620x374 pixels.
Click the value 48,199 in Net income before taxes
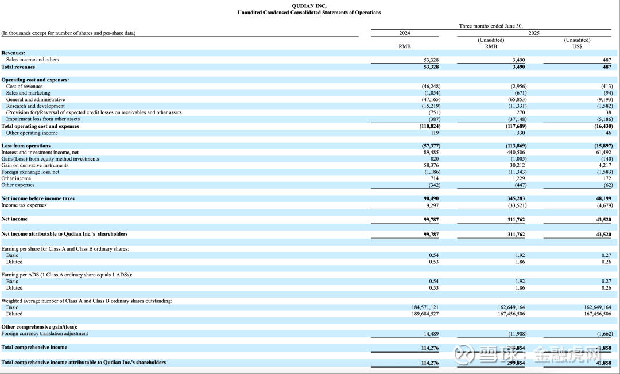tap(603, 198)
